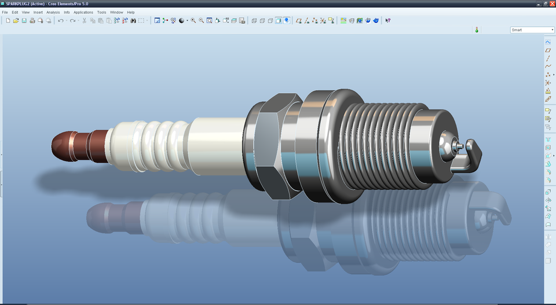Toggle coordinate systems display
This screenshot has width=556, height=305.
pyautogui.click(x=323, y=21)
